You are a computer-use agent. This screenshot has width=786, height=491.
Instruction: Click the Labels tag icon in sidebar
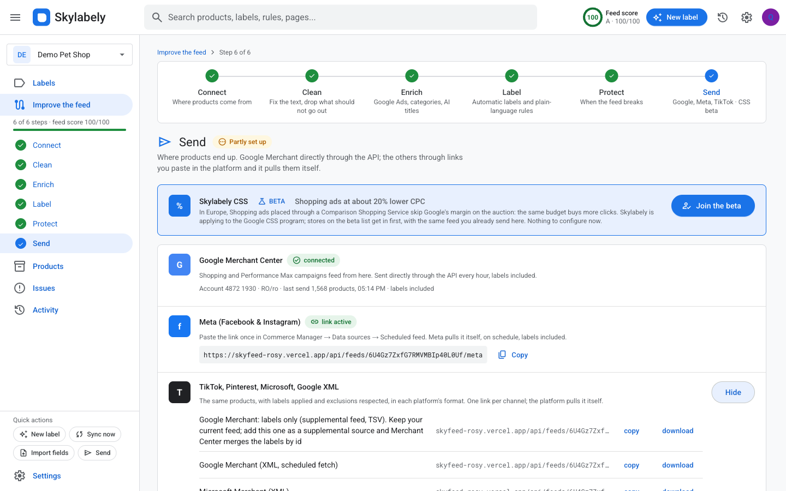[x=20, y=83]
